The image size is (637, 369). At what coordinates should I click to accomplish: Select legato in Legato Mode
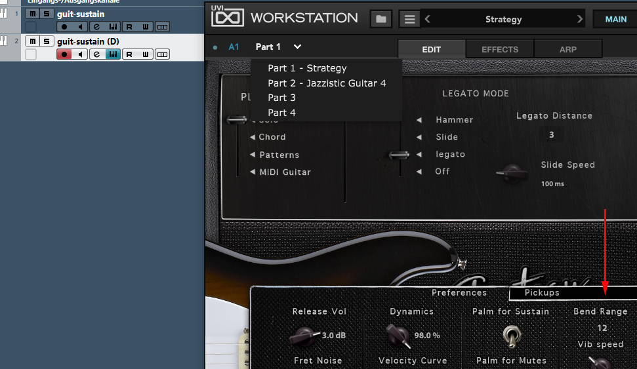[450, 154]
